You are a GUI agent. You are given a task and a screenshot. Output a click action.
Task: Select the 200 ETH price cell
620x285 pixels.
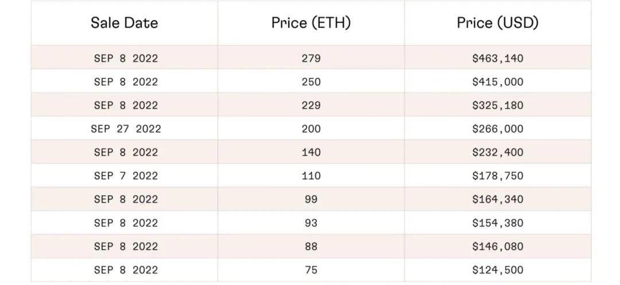coord(311,129)
